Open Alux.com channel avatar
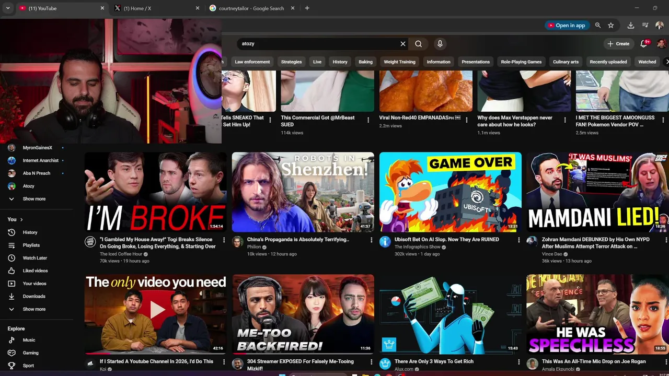This screenshot has width=669, height=376. [x=385, y=363]
